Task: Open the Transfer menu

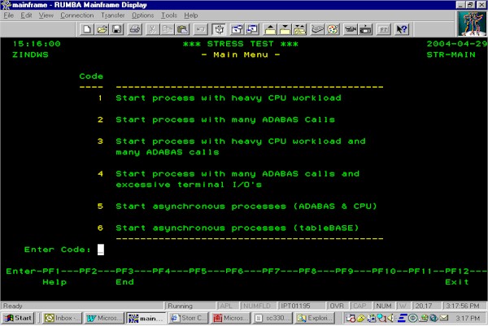Action: [113, 15]
